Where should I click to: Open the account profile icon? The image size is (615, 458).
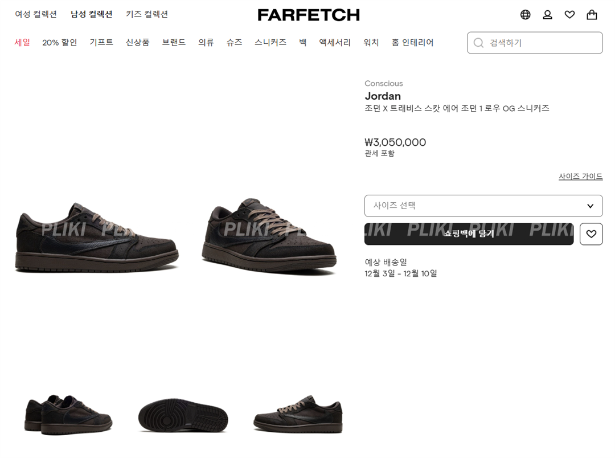[548, 15]
